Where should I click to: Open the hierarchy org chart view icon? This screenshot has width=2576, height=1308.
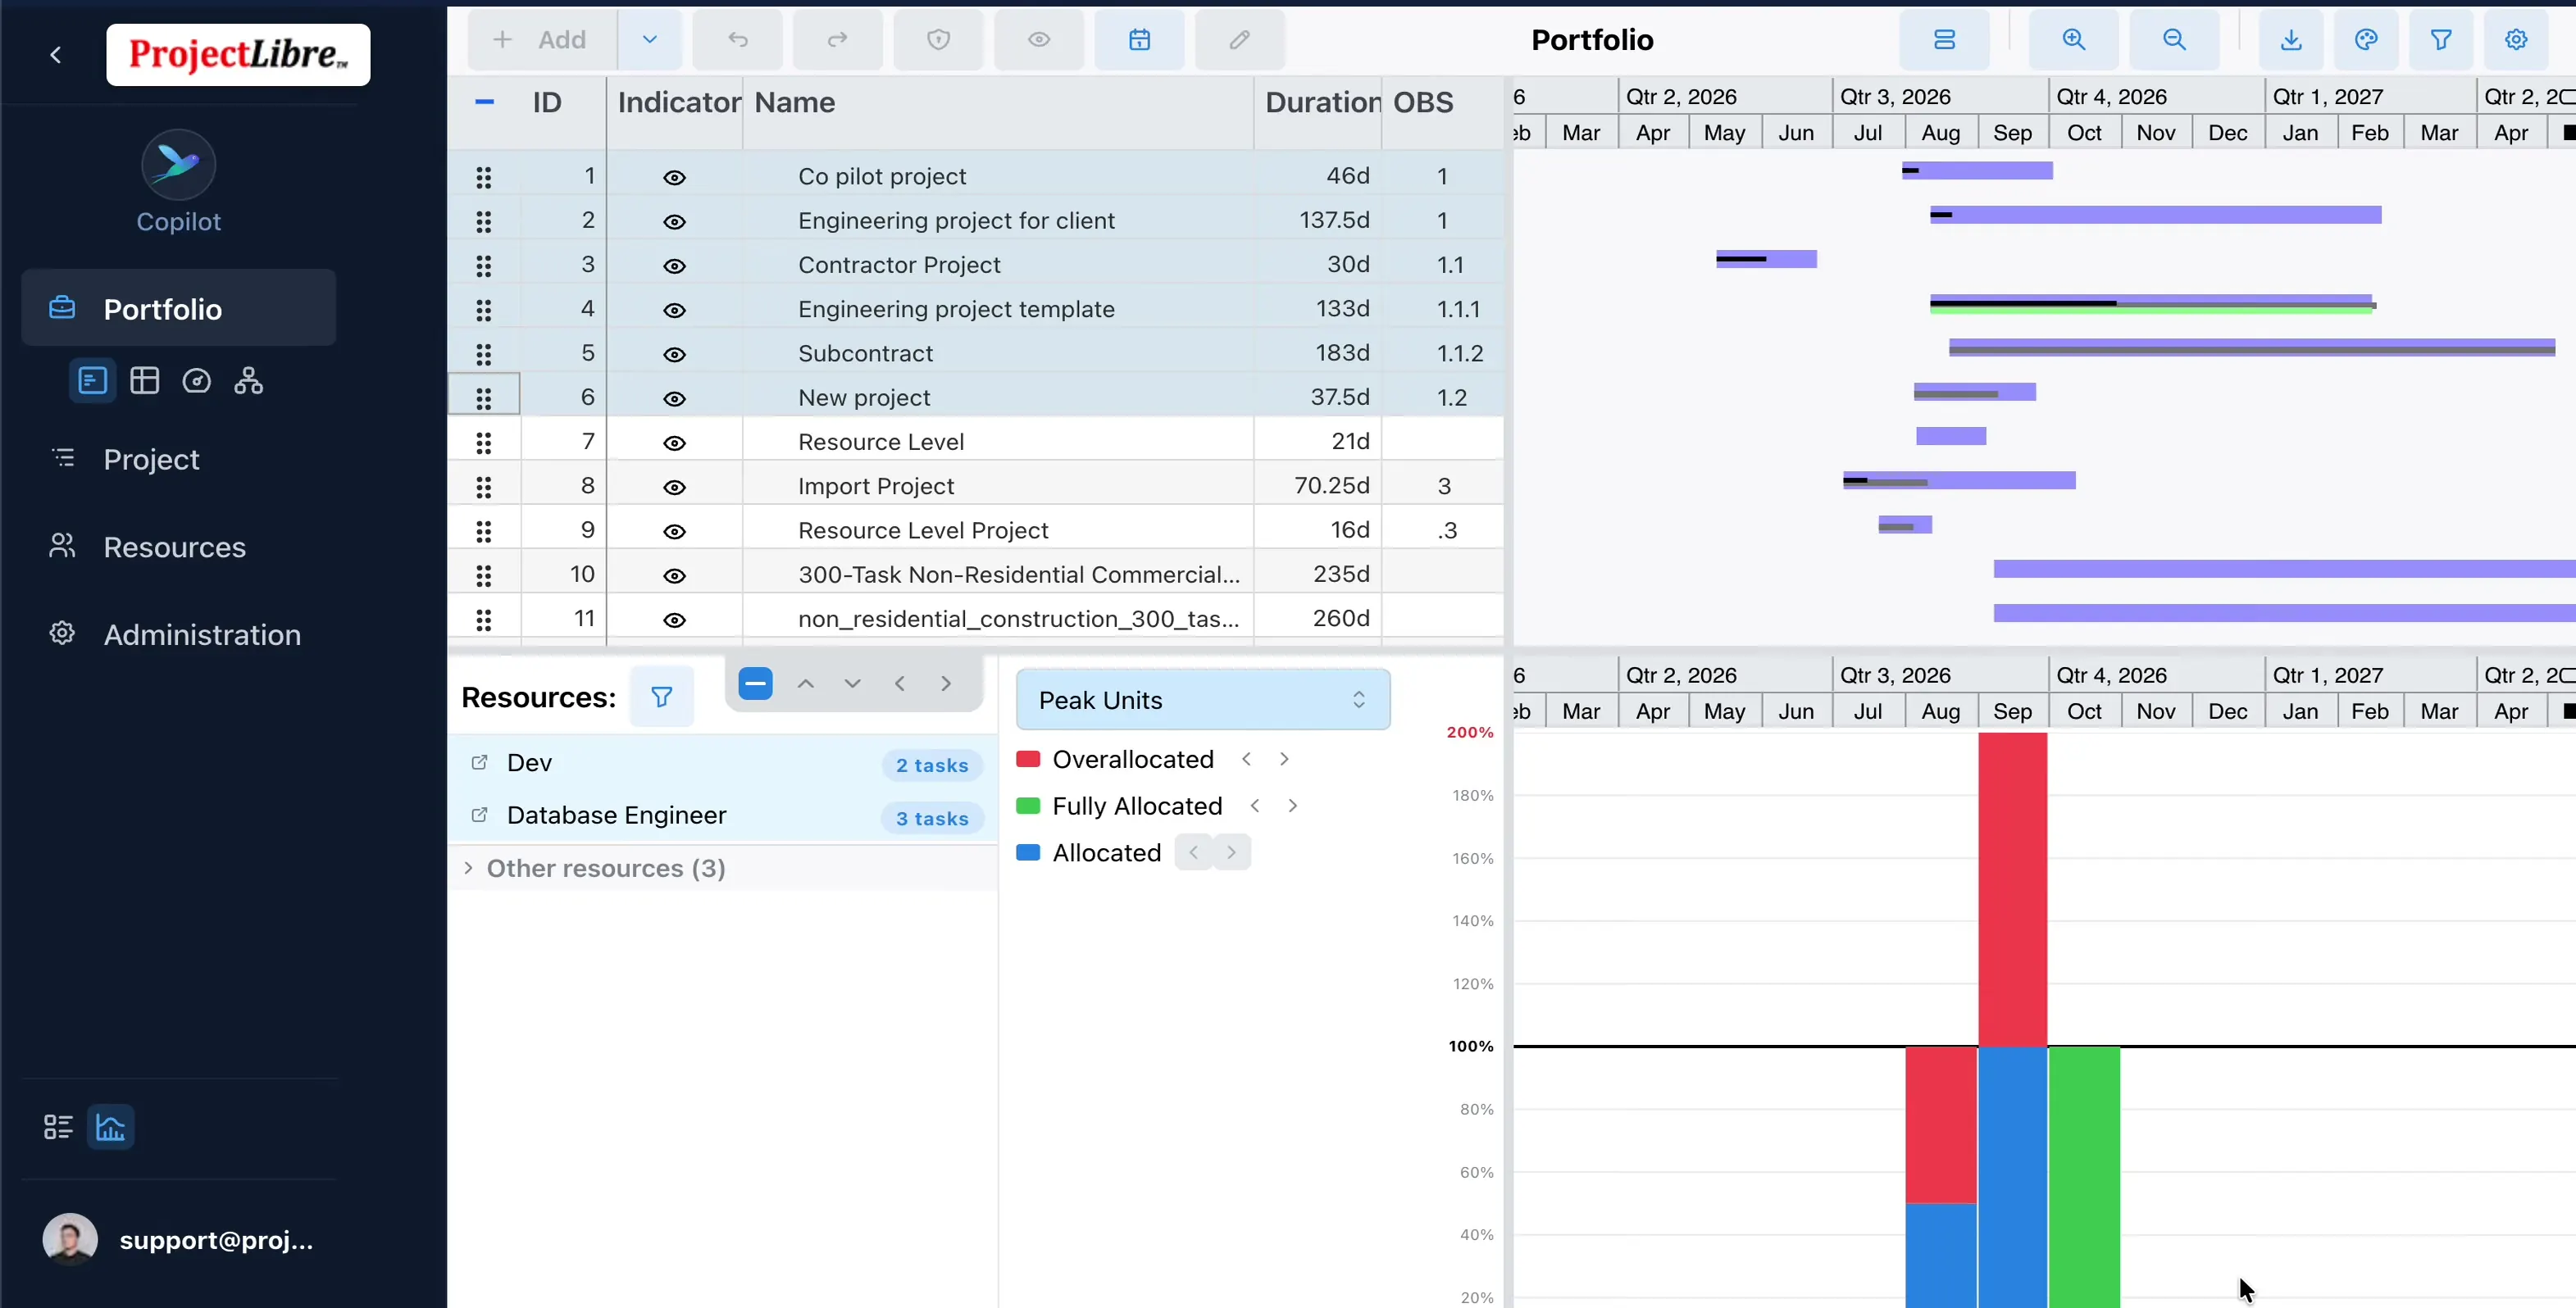click(249, 381)
